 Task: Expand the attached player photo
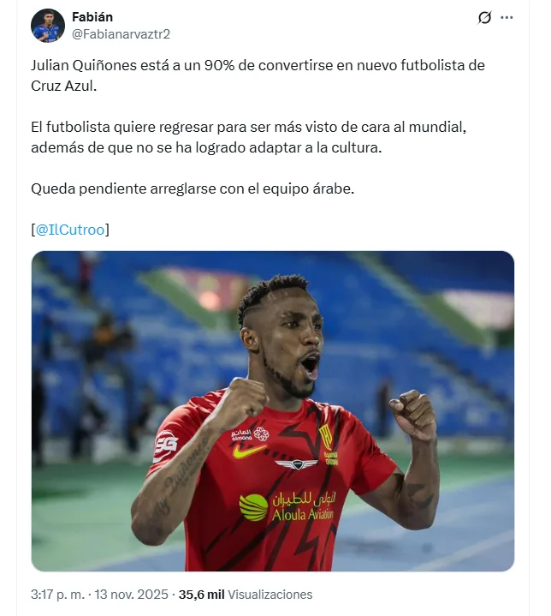point(273,411)
